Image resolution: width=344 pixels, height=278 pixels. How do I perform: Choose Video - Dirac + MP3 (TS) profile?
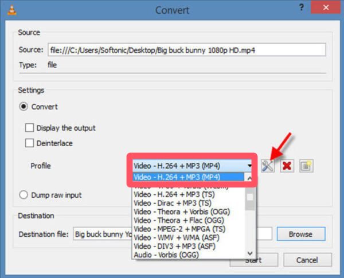tap(172, 203)
